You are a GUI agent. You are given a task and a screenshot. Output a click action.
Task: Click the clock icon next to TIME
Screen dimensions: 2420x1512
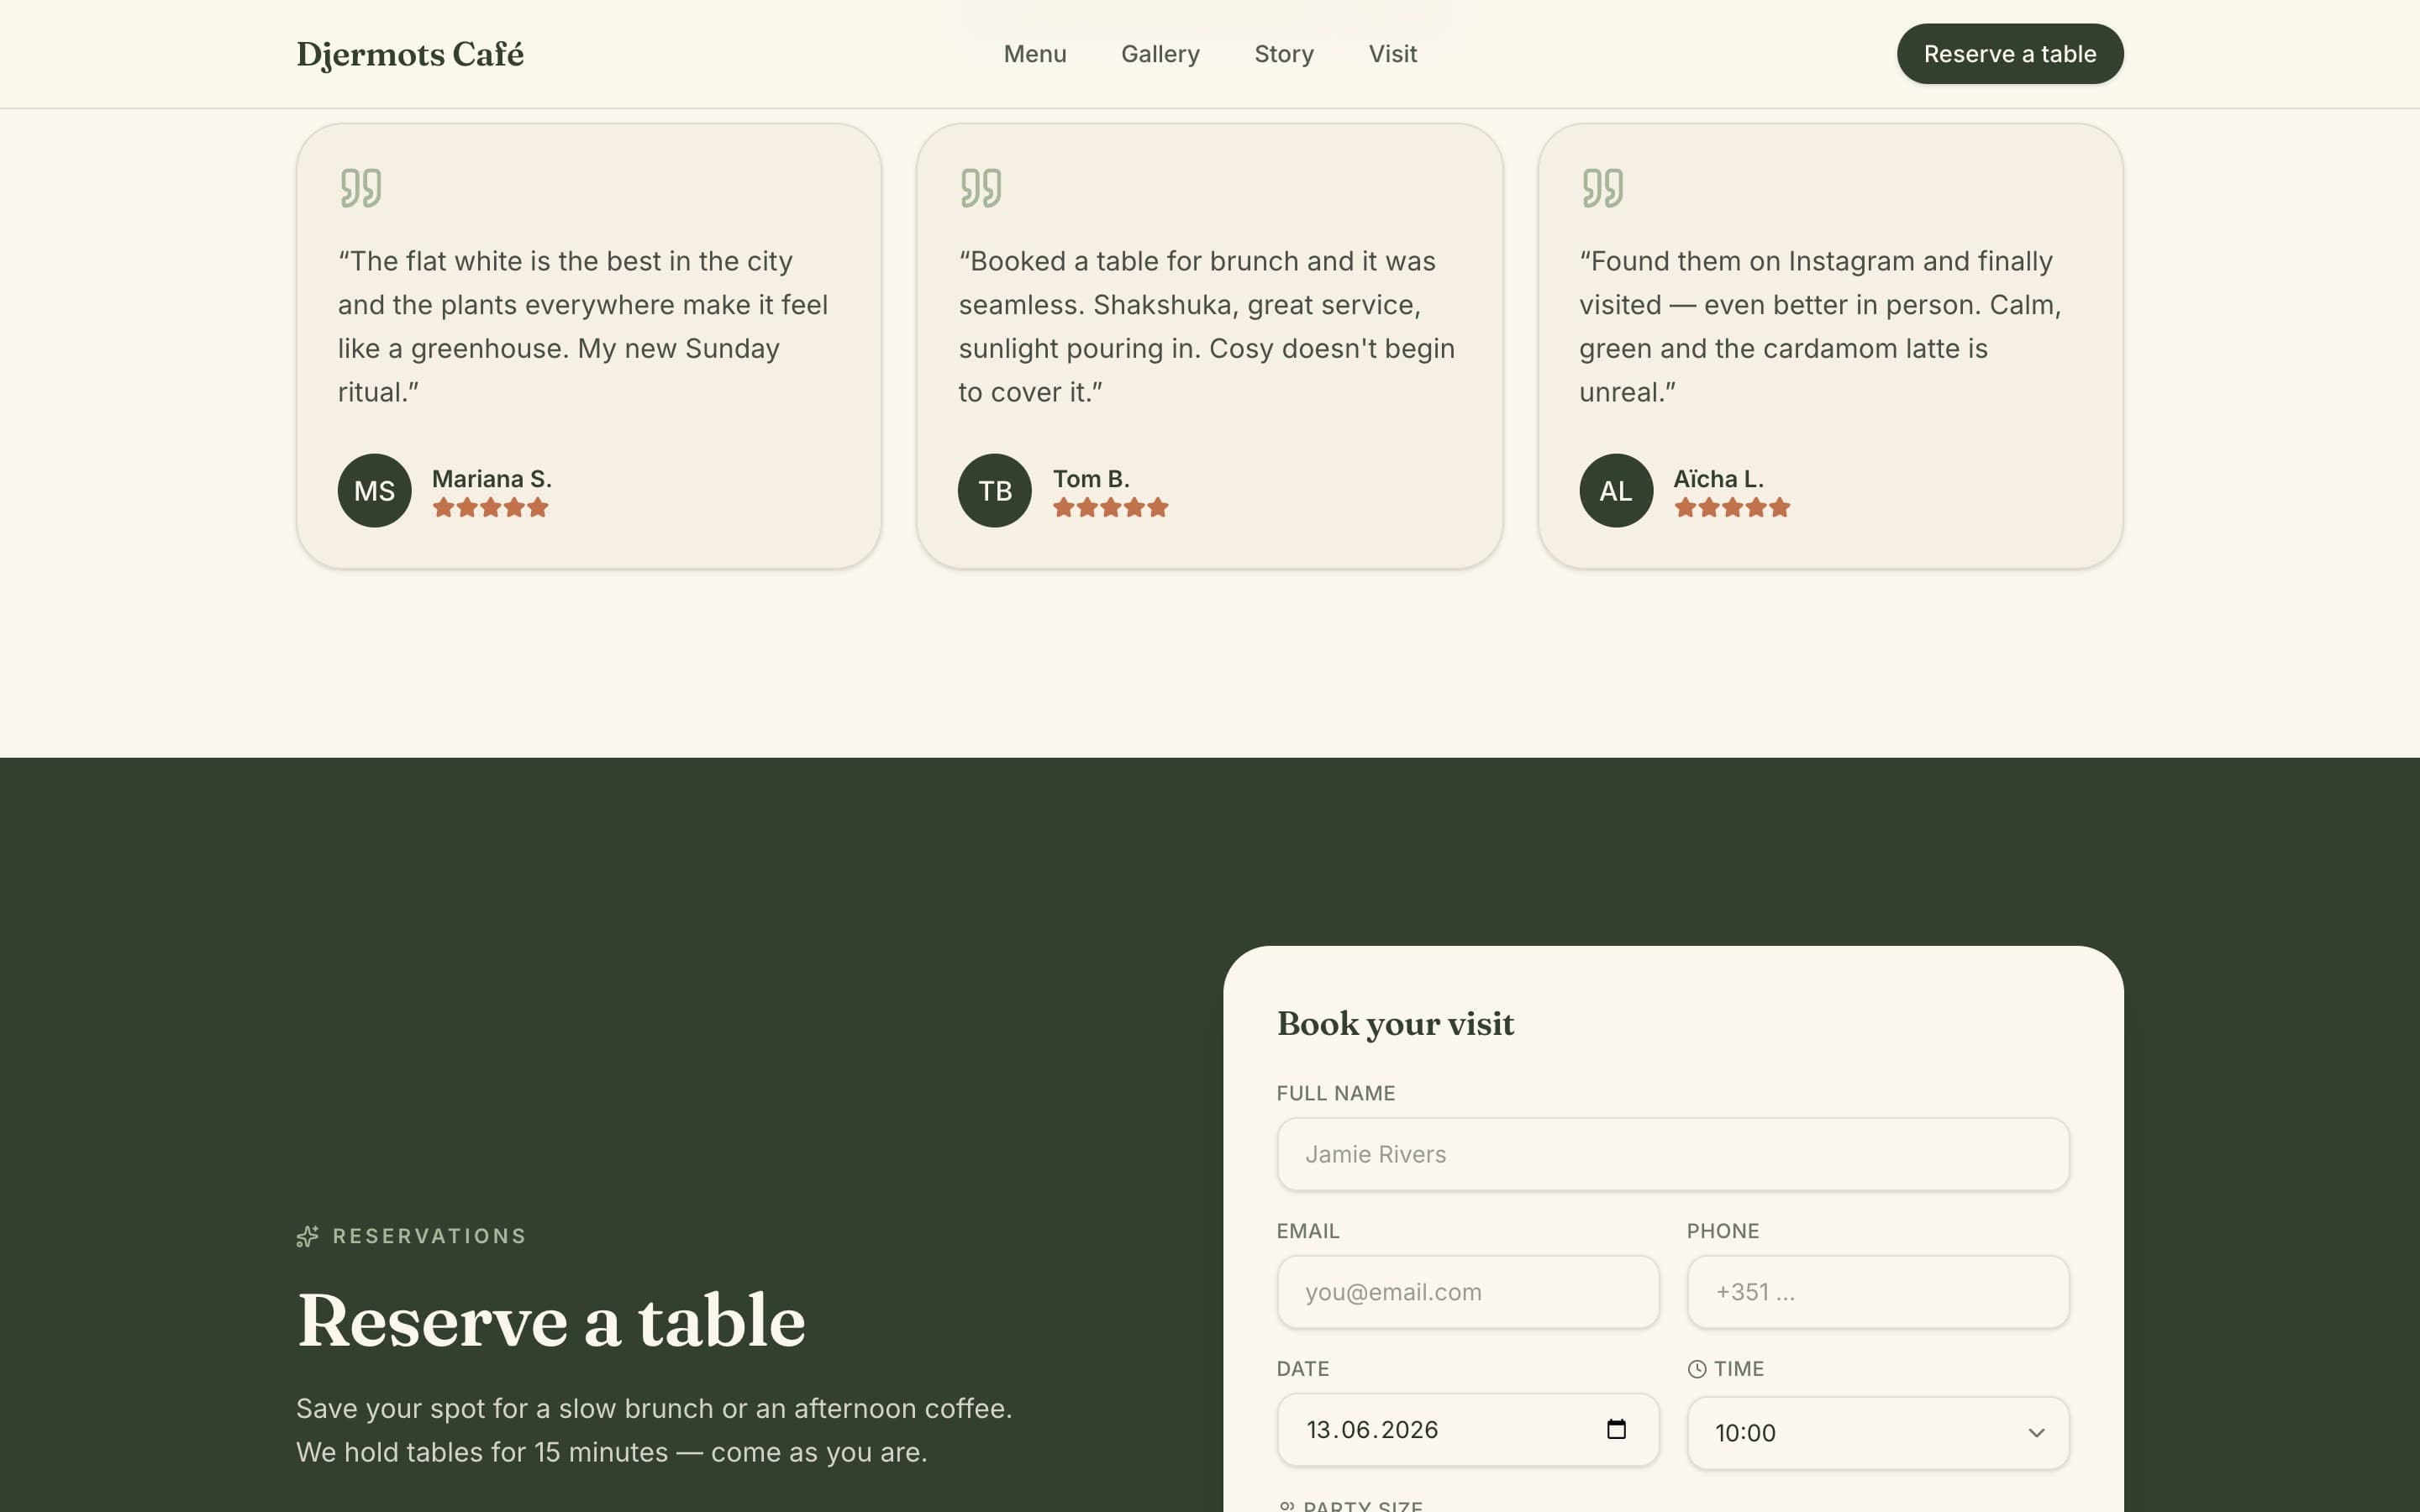point(1697,1369)
